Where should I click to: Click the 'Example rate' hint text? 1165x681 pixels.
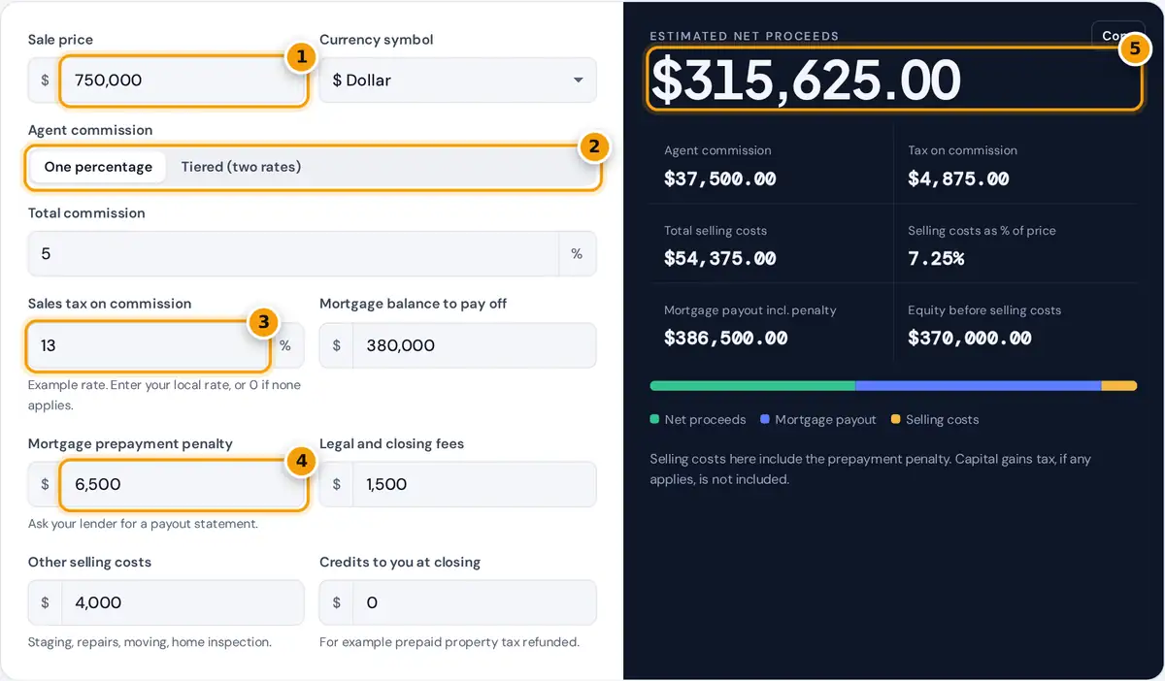pos(164,395)
